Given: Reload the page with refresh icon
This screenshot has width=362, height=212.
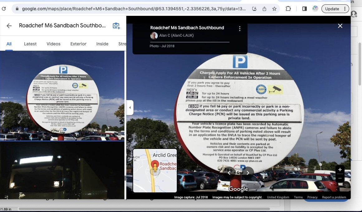Looking at the screenshot, I should click(x=4, y=9).
